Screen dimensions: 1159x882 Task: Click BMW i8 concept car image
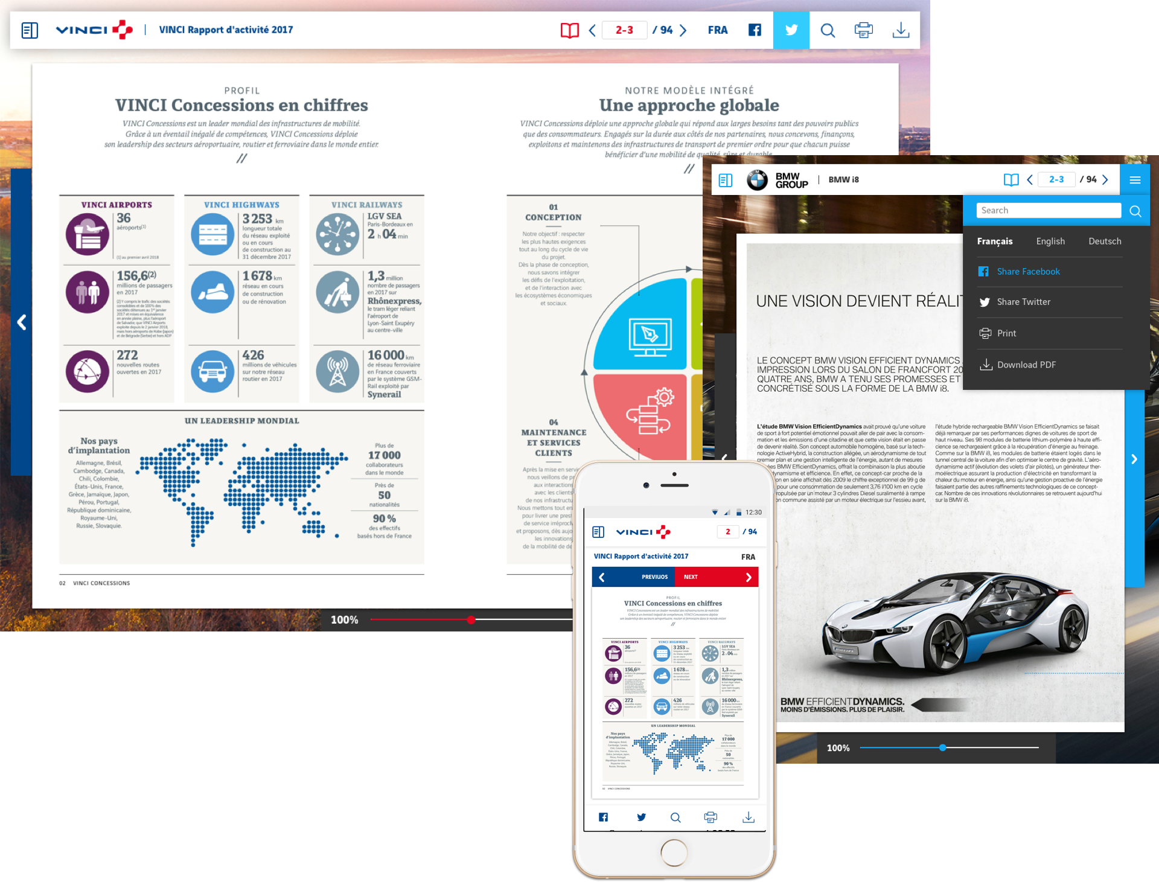click(956, 624)
